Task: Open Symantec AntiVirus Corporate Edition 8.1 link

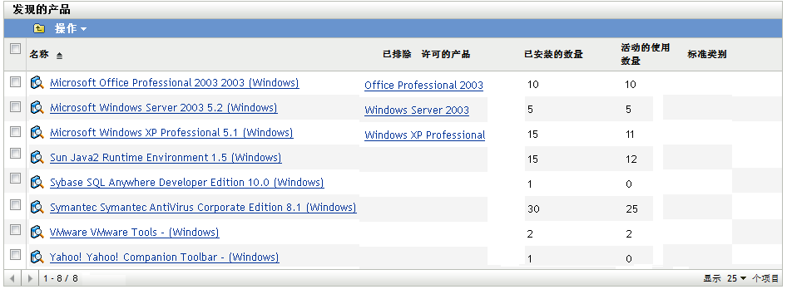Action: (203, 208)
